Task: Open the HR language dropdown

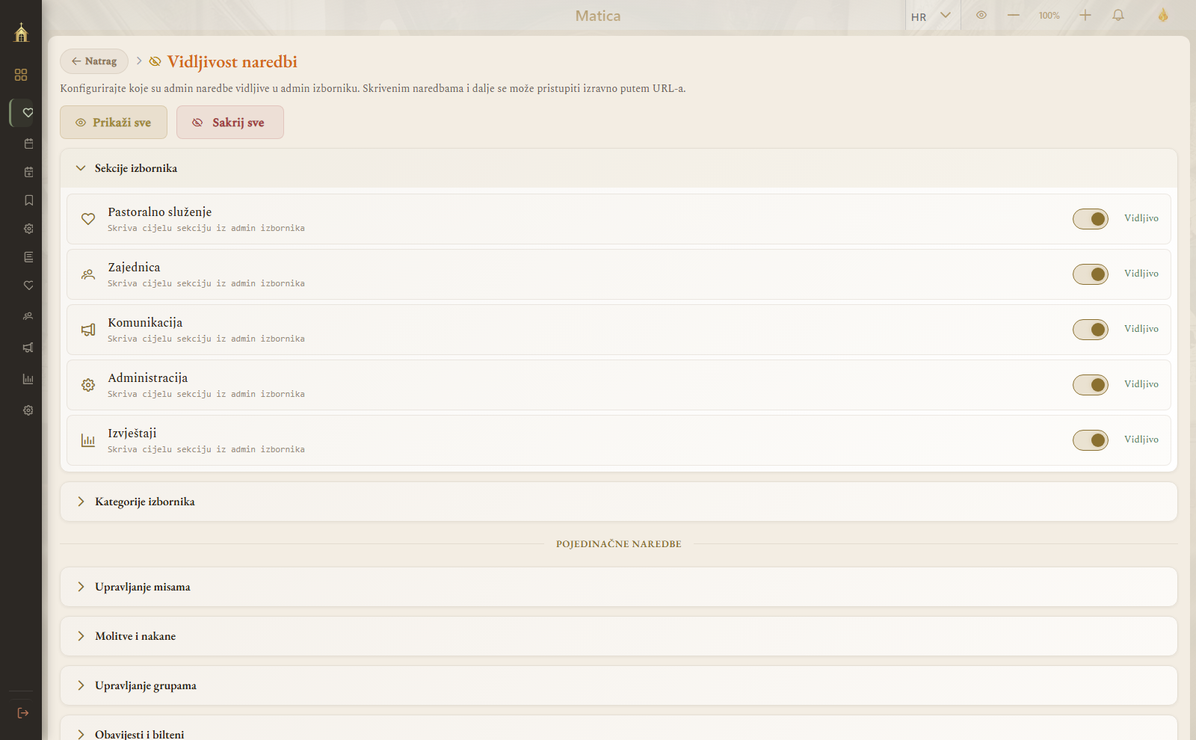Action: pos(931,16)
